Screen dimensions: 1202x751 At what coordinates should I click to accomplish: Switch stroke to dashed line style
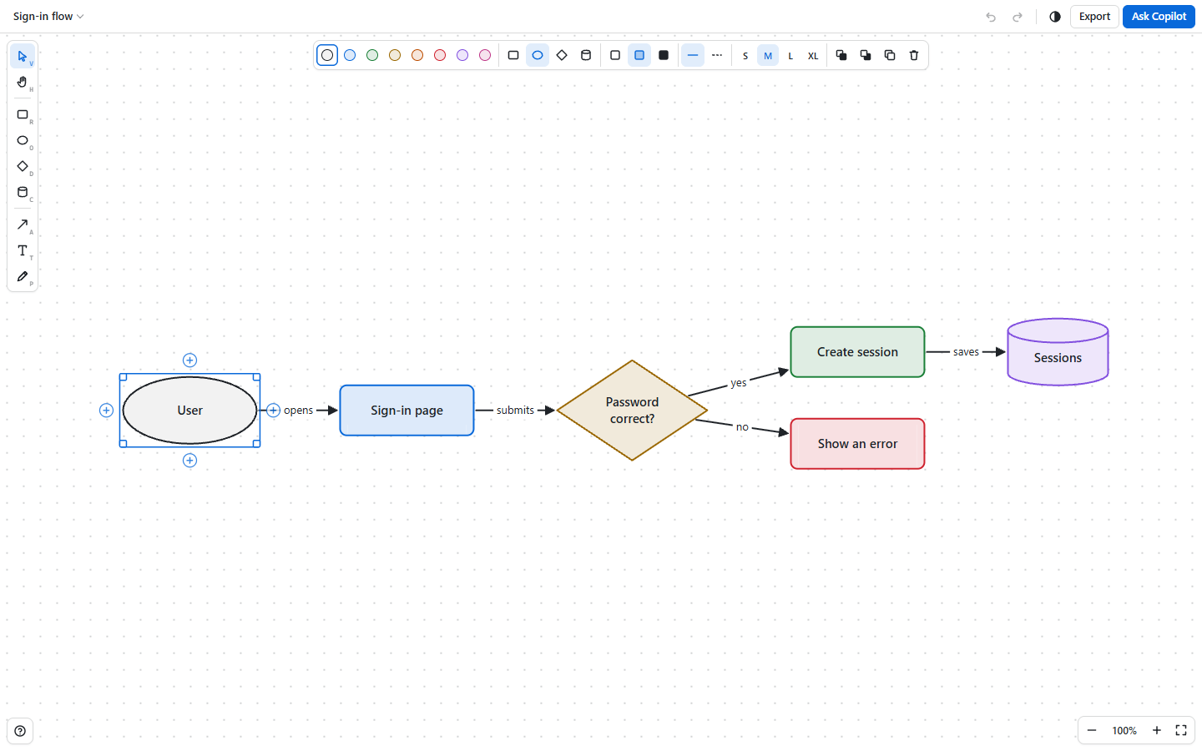click(x=717, y=55)
